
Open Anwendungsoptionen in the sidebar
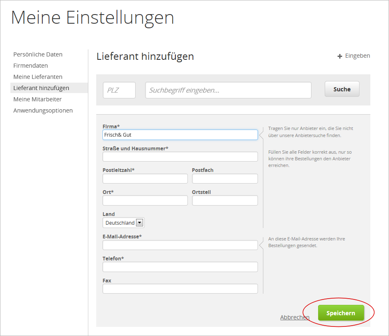click(43, 110)
